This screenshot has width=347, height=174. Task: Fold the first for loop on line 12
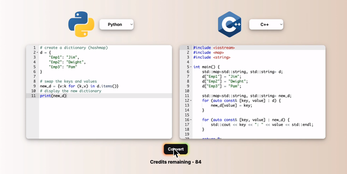(x=191, y=101)
